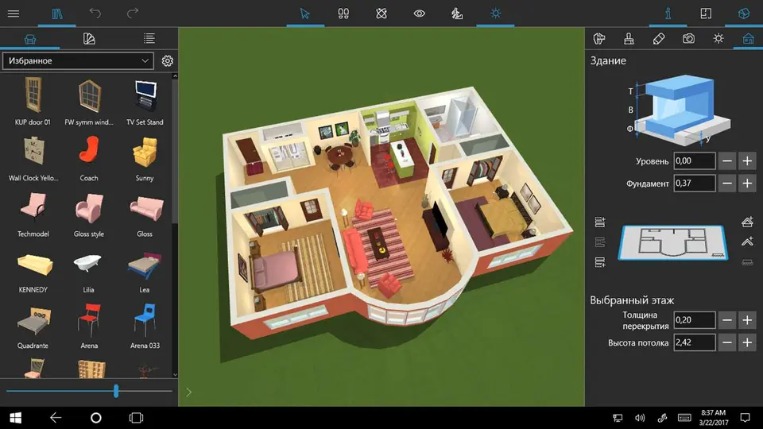Increase the Уровень value
The height and width of the screenshot is (429, 763).
747,161
